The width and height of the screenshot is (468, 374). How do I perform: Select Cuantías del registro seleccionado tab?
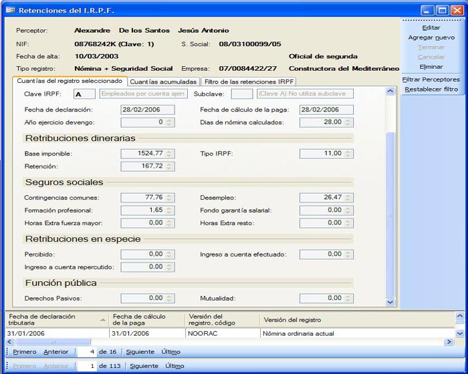69,81
